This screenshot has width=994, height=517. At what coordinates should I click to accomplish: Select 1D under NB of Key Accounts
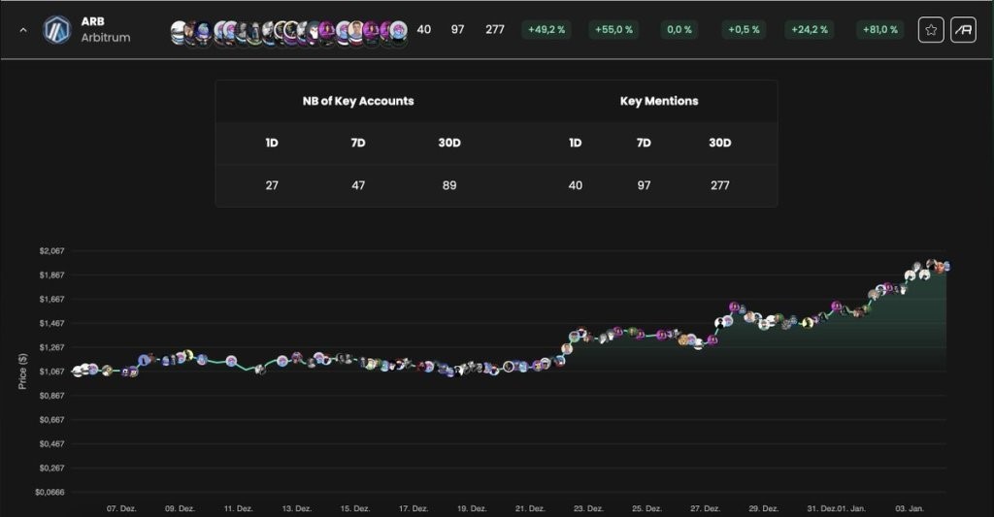click(272, 143)
